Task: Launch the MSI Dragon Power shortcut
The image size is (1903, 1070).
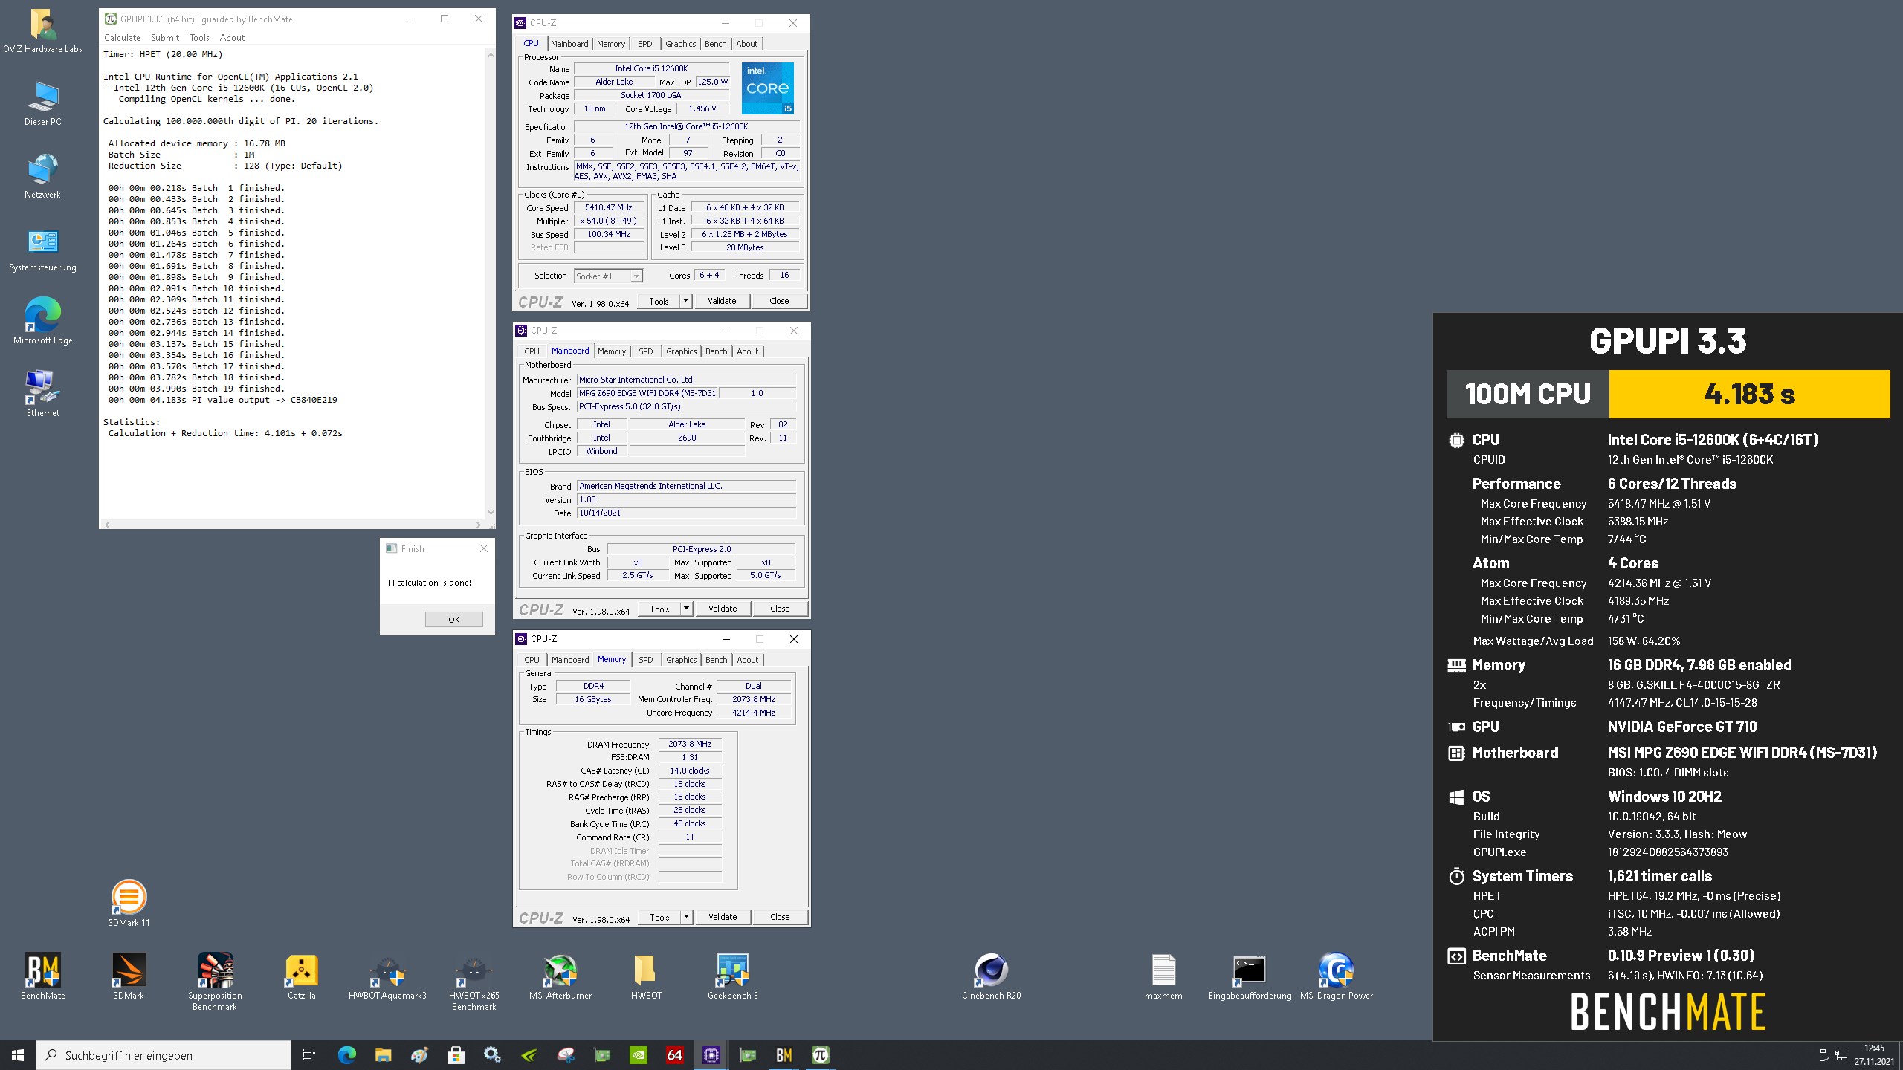Action: (1336, 976)
